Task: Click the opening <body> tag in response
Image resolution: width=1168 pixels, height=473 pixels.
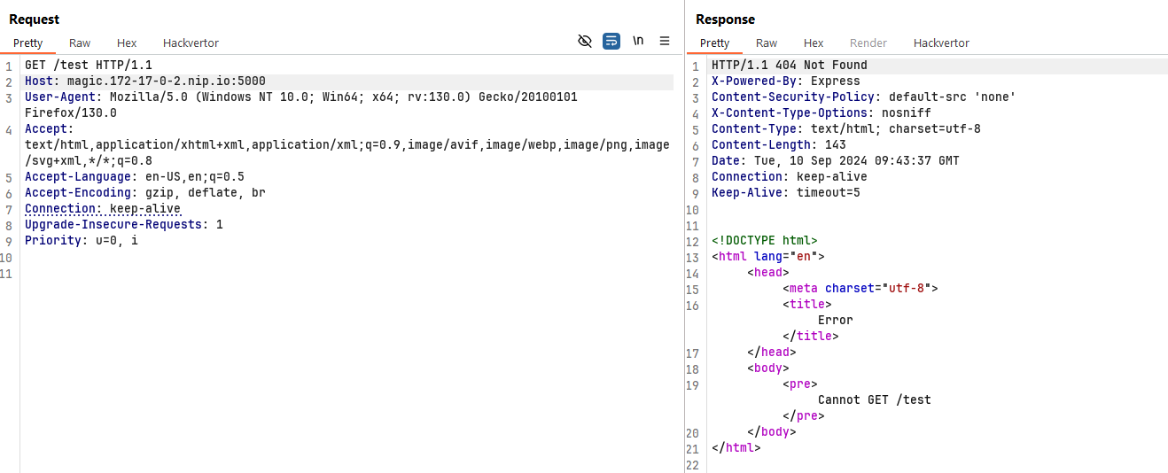Action: (x=768, y=368)
